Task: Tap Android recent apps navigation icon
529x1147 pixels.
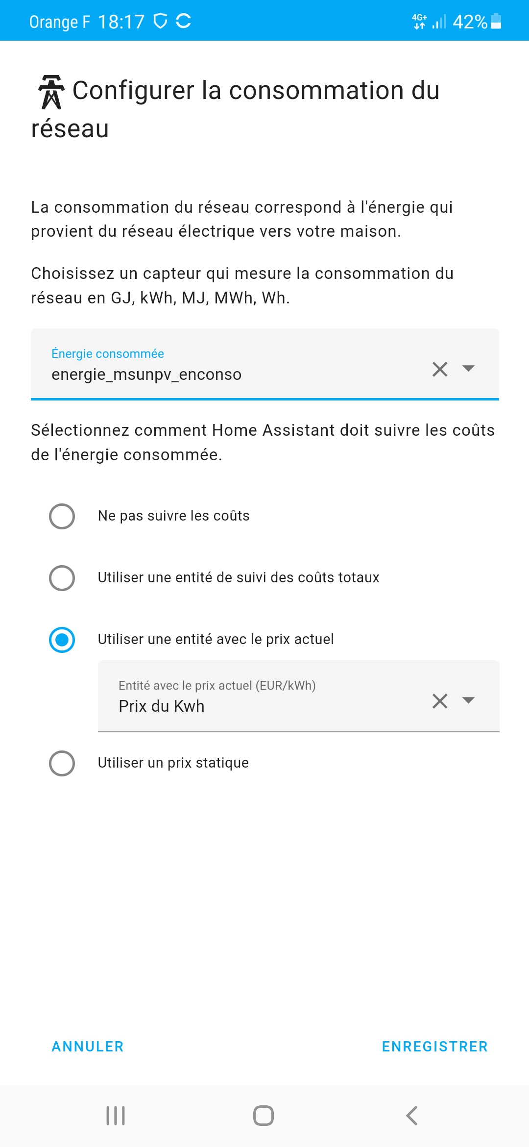Action: point(116,1116)
